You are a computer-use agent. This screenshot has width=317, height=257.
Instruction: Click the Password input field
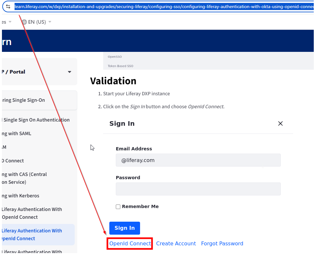click(198, 189)
